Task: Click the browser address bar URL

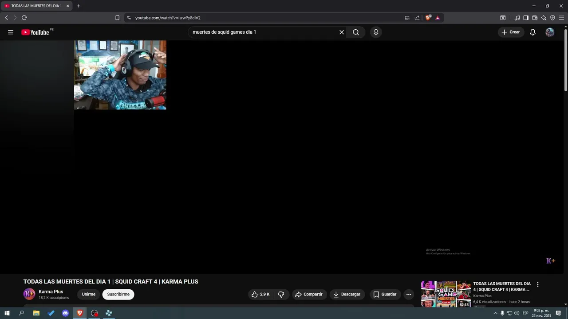Action: pyautogui.click(x=168, y=18)
